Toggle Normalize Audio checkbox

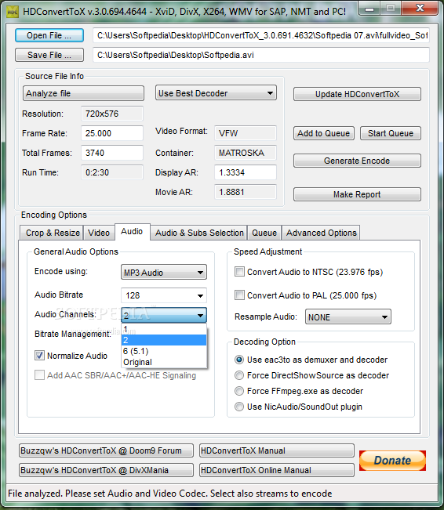click(39, 356)
